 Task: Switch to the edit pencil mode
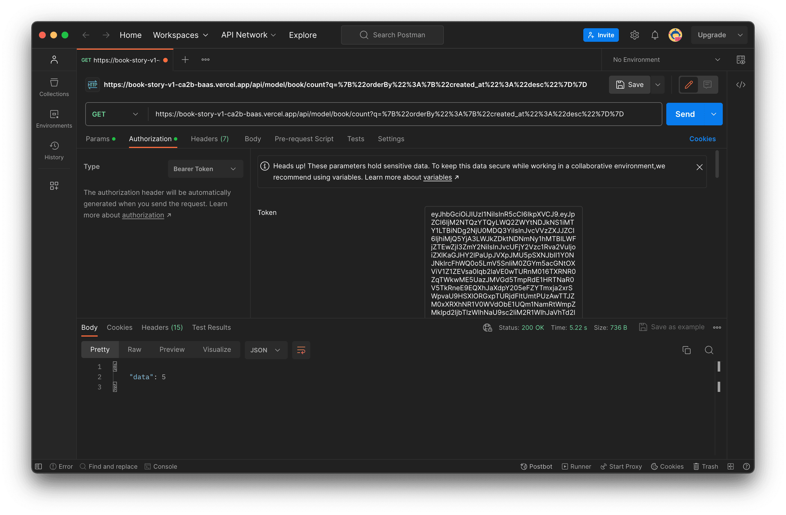[x=689, y=85]
